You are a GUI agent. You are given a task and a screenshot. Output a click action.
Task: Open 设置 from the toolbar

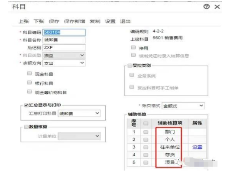pos(110,21)
